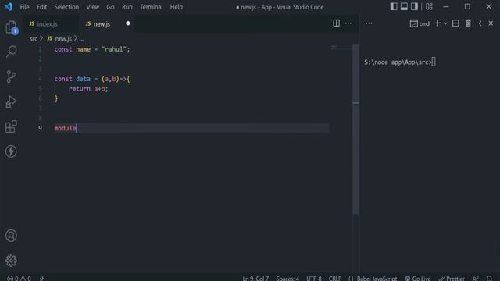
Task: Select the new.js editor tab
Action: [107, 24]
